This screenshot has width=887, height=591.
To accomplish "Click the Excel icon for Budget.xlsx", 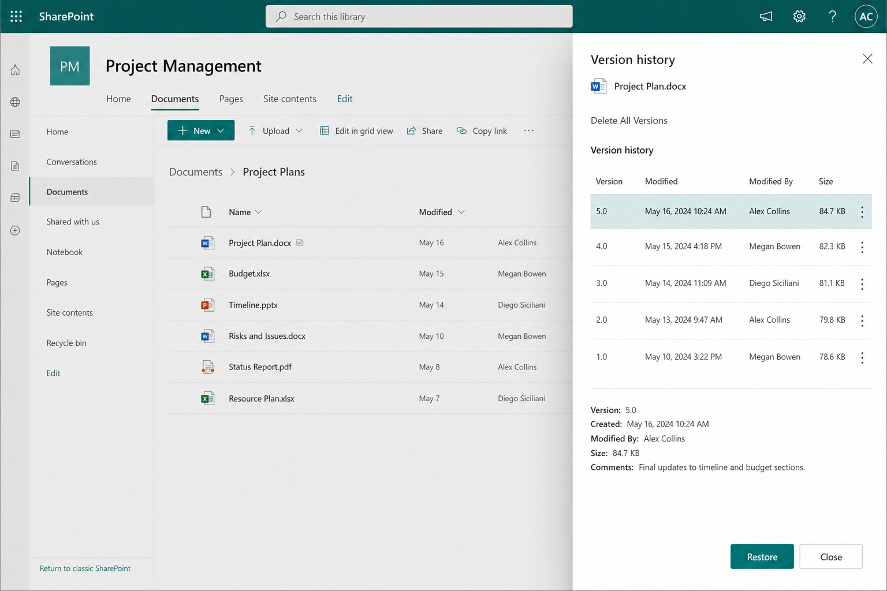I will pyautogui.click(x=207, y=274).
